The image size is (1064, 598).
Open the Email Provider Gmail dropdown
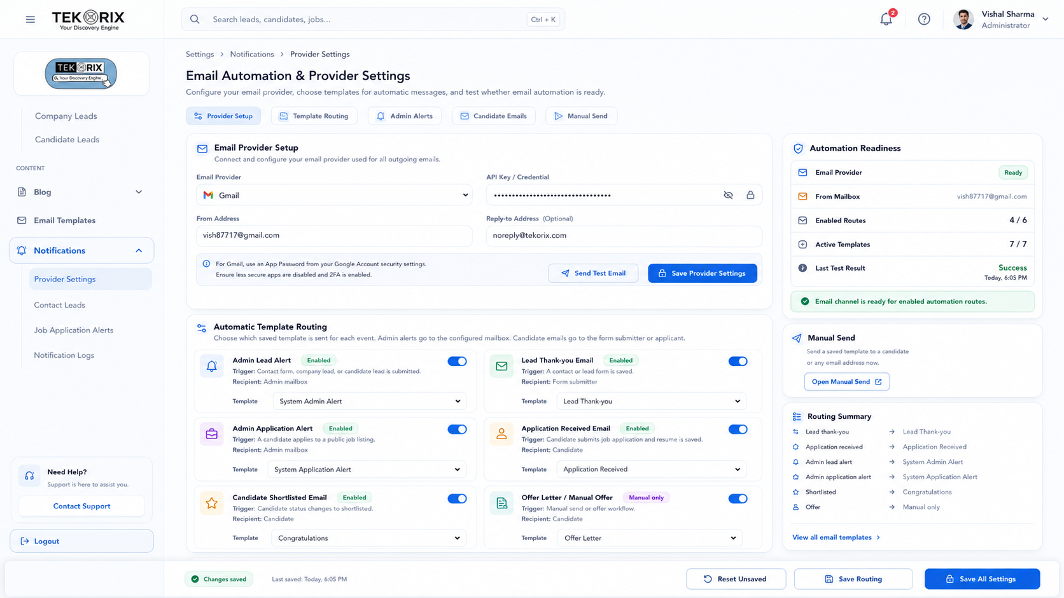334,195
